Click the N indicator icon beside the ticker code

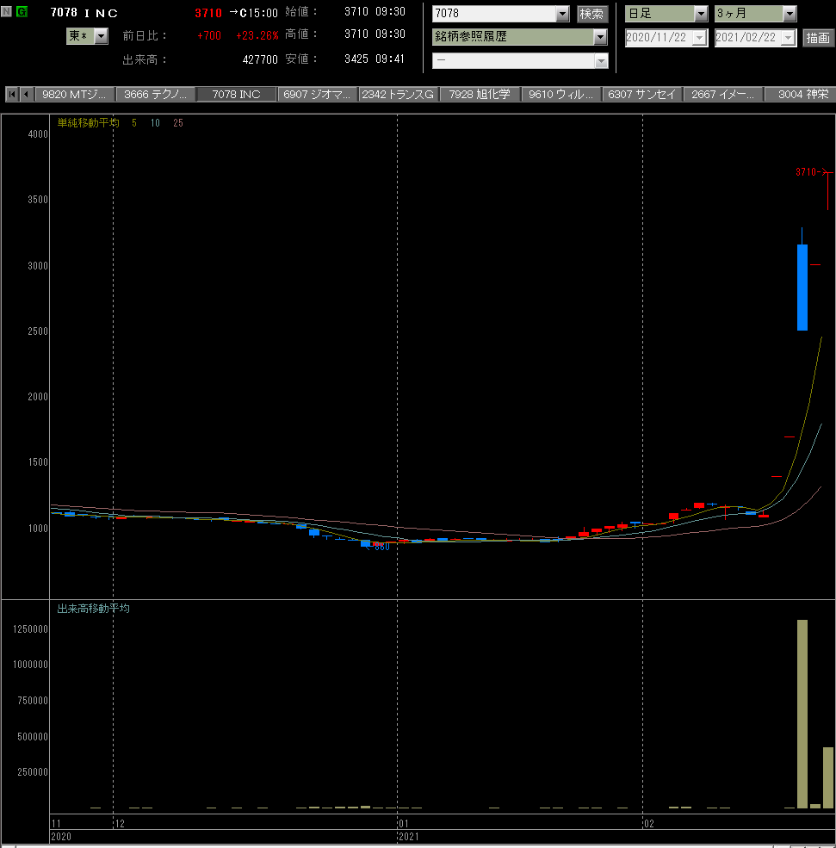point(7,11)
